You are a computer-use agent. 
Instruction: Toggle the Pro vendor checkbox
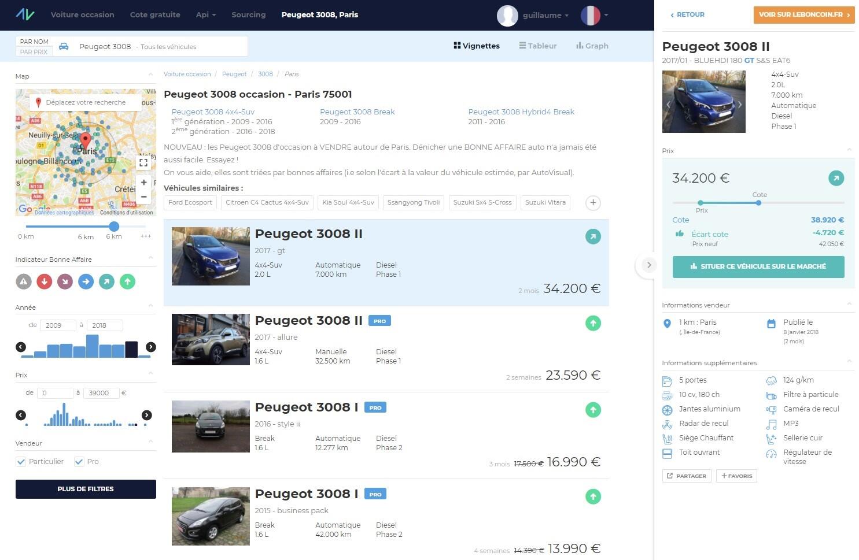click(79, 461)
